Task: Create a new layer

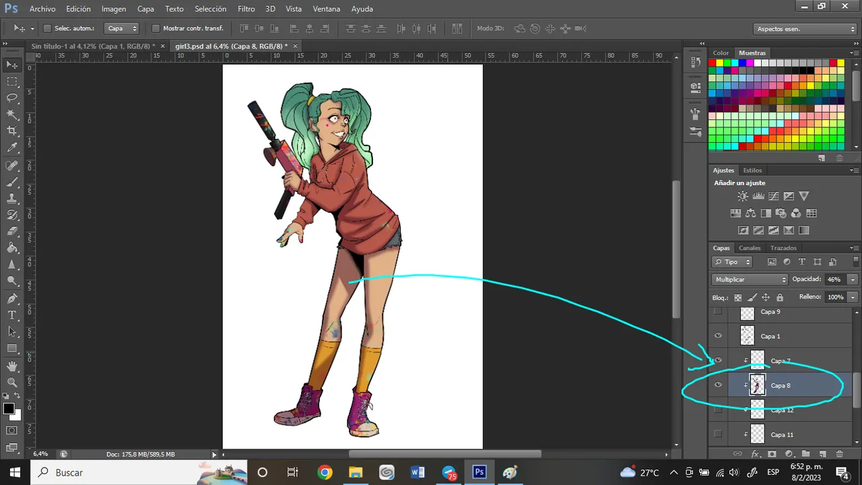Action: [x=822, y=455]
